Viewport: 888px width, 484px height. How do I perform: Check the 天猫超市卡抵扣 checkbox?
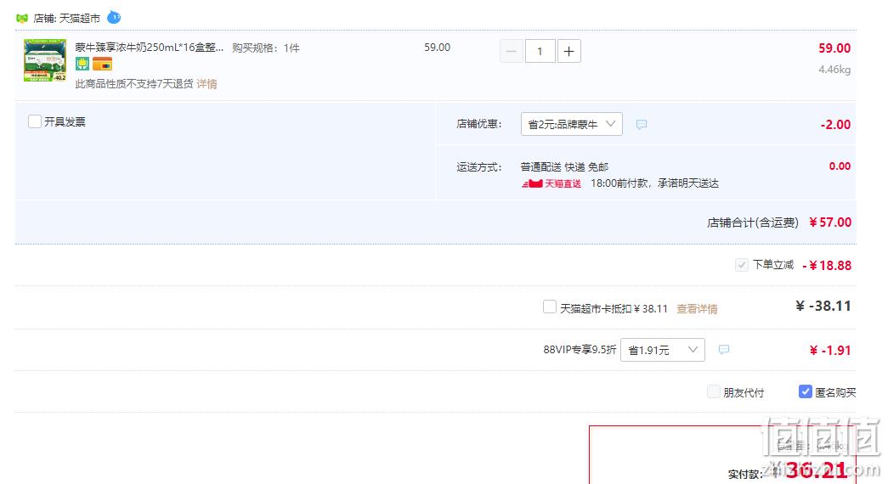coord(549,307)
